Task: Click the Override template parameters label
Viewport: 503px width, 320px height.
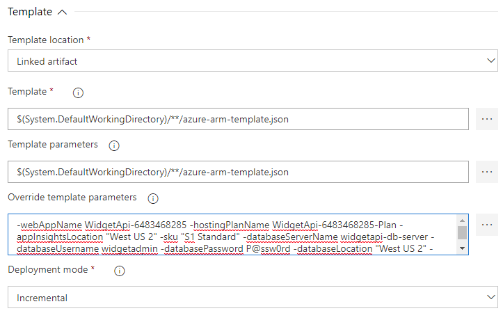Action: coord(72,197)
